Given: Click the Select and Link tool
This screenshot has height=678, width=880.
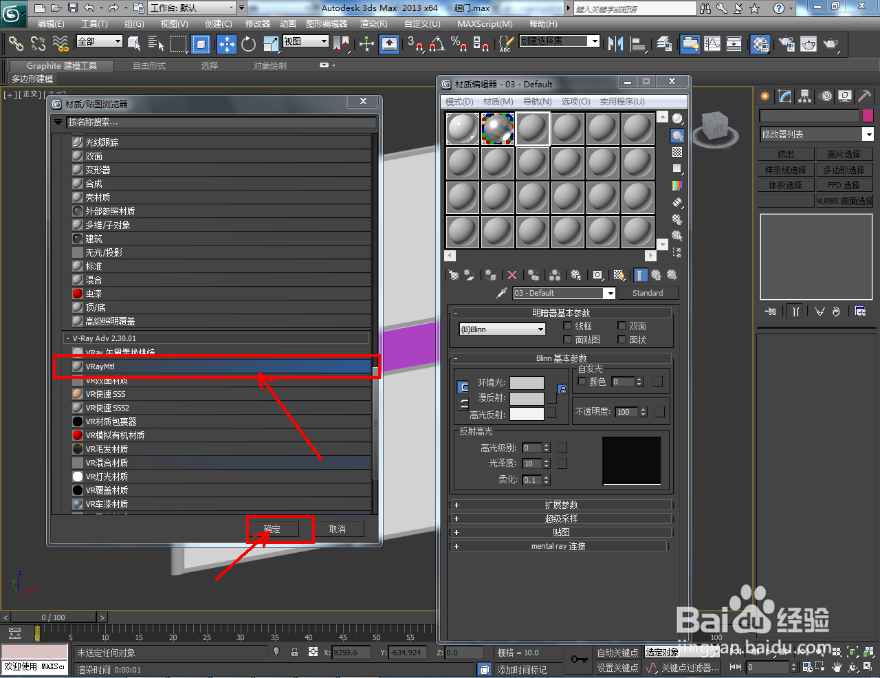Looking at the screenshot, I should click(16, 45).
